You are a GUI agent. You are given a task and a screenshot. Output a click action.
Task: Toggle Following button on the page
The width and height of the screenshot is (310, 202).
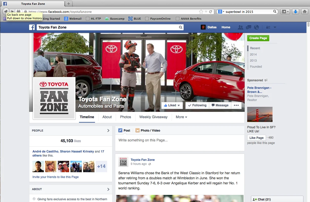click(x=197, y=105)
